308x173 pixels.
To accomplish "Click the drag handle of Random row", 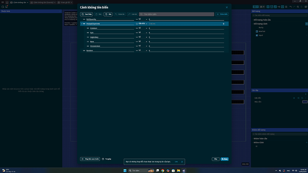I will (x=84, y=51).
